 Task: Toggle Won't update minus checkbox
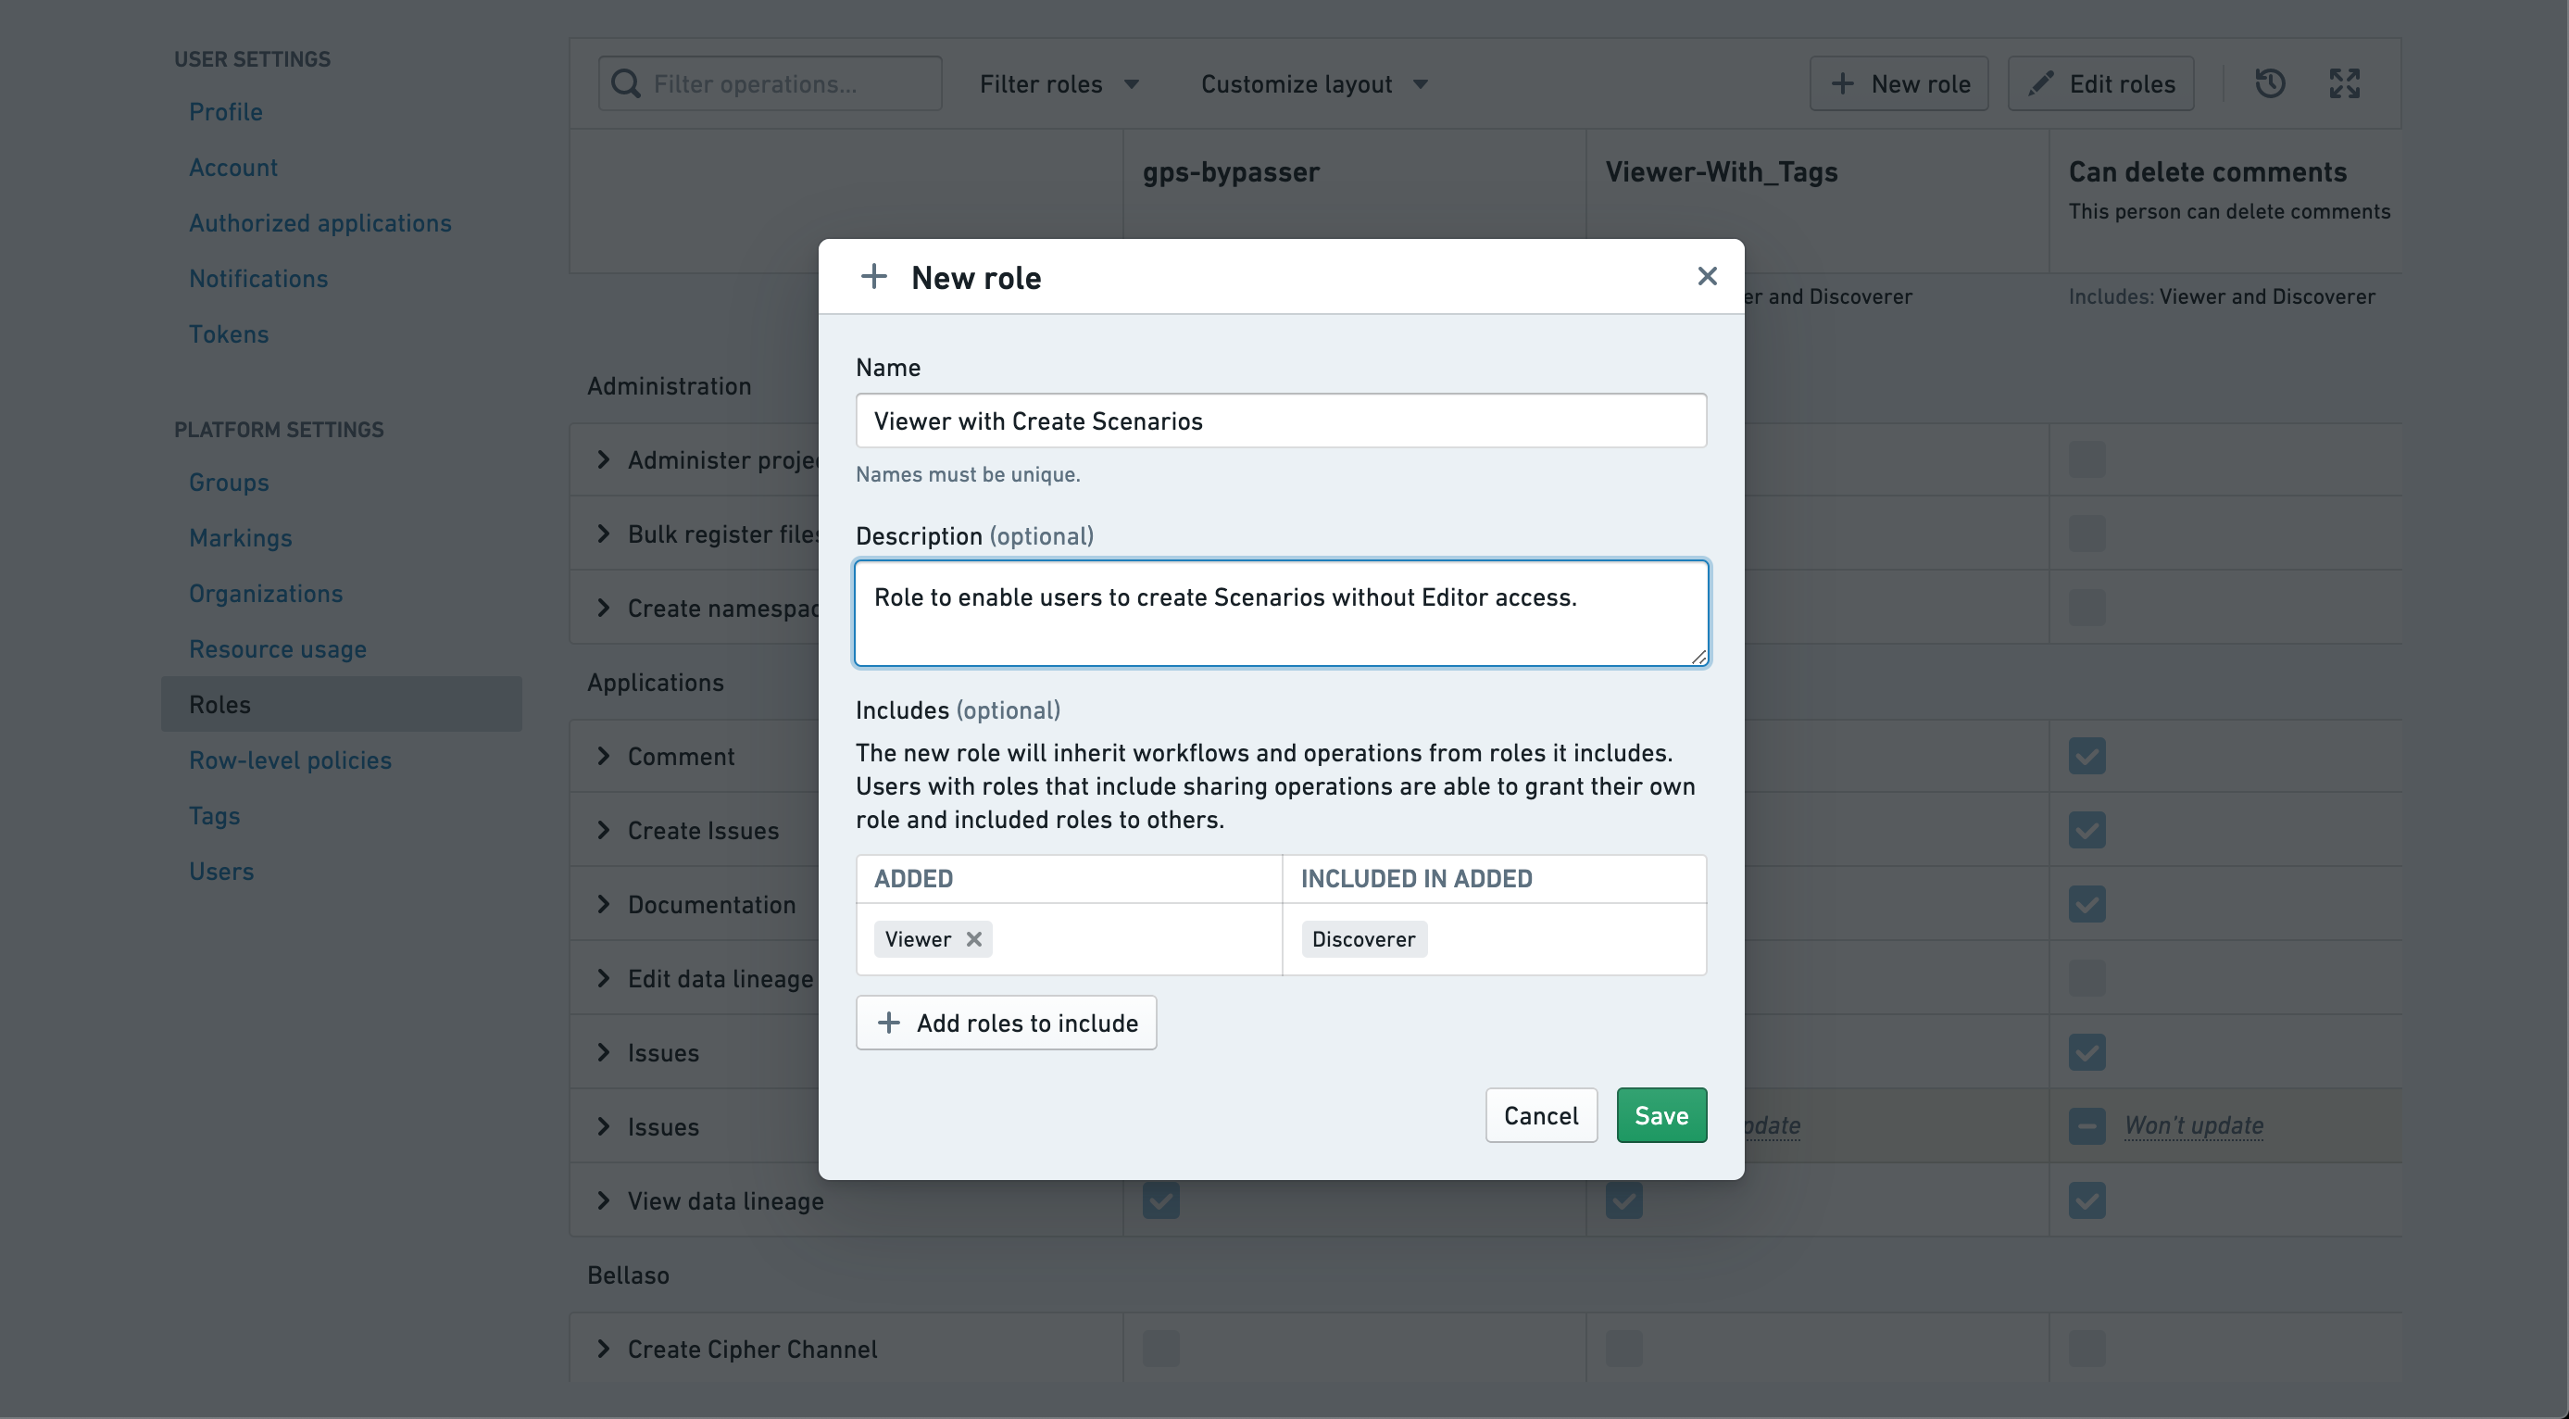2087,1125
